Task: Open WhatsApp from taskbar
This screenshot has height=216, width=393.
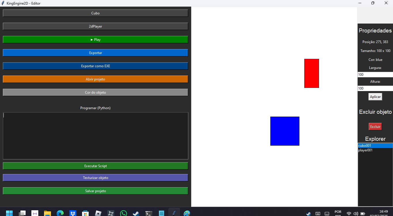Action: [124, 213]
